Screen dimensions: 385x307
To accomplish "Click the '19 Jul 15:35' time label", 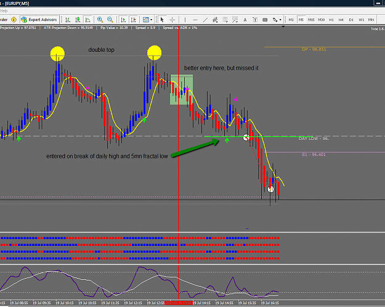I will coord(247,303).
